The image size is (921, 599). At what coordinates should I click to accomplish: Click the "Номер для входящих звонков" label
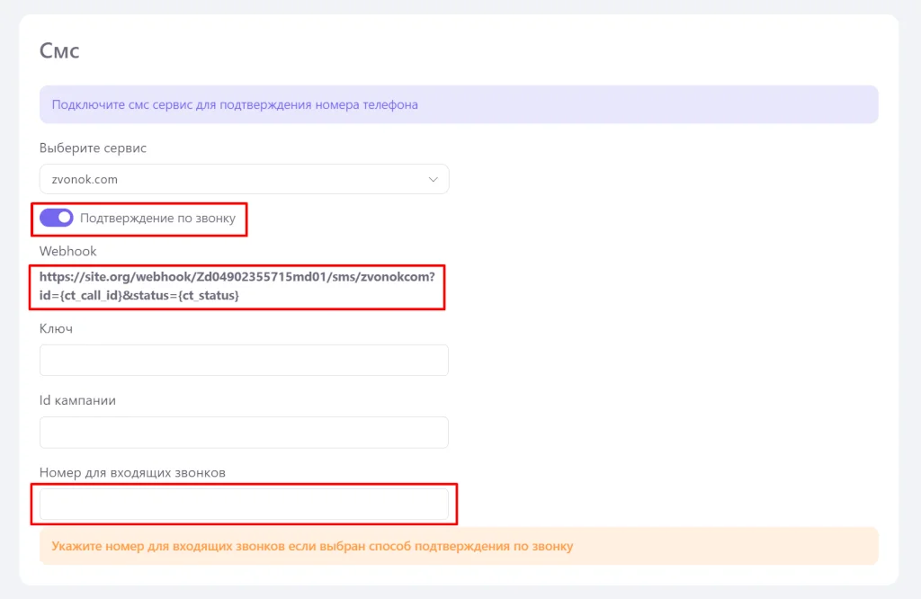coord(130,472)
